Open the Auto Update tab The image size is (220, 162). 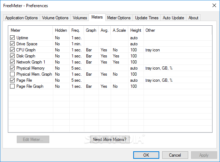coord(174,18)
